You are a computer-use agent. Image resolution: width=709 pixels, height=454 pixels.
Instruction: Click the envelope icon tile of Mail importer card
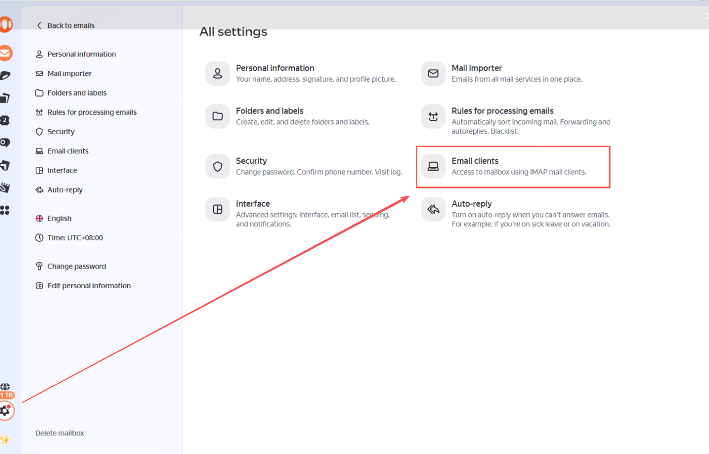[x=433, y=73]
